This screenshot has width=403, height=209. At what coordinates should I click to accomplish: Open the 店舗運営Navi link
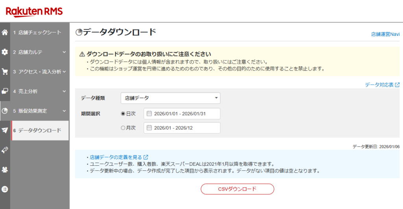click(x=385, y=34)
